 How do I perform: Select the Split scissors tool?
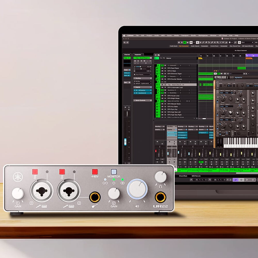click(209, 42)
